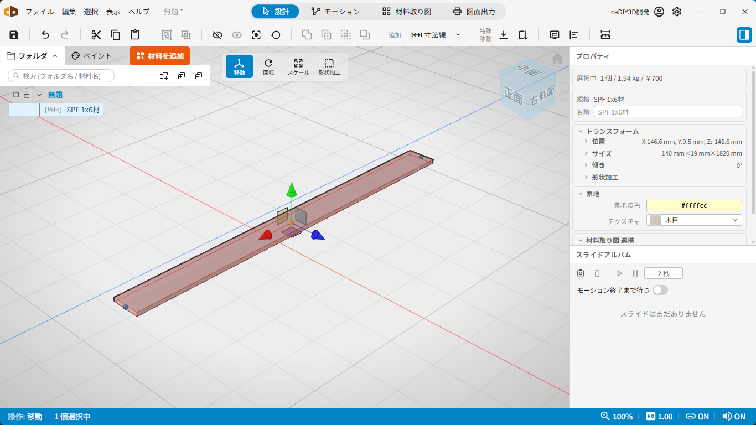Click the align left icon

tap(574, 35)
